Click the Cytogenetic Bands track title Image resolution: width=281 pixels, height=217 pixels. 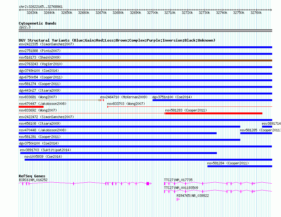38,23
